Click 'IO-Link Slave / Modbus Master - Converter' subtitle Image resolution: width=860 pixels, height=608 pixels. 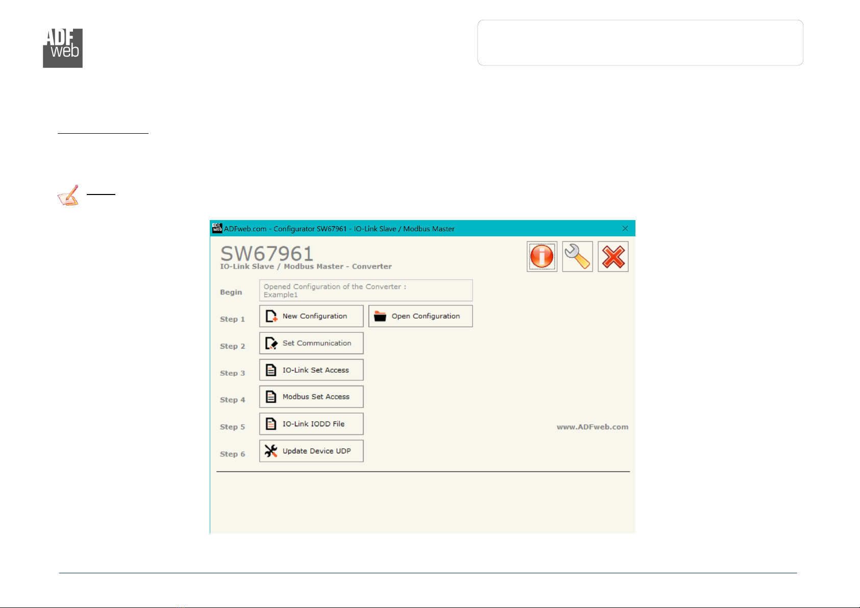click(306, 266)
